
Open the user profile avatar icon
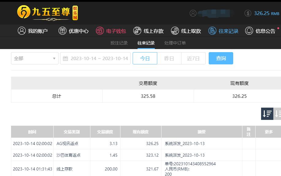click(x=193, y=13)
